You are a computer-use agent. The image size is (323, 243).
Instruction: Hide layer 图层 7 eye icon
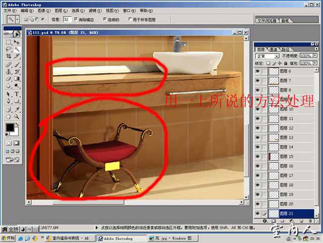point(257,81)
